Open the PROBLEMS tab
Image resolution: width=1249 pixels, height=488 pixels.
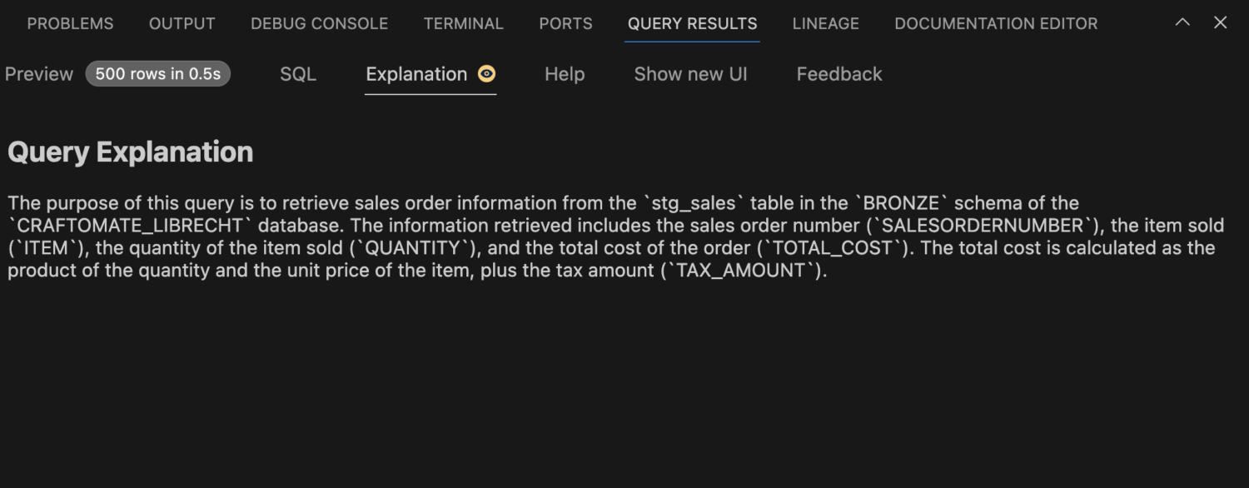click(70, 23)
